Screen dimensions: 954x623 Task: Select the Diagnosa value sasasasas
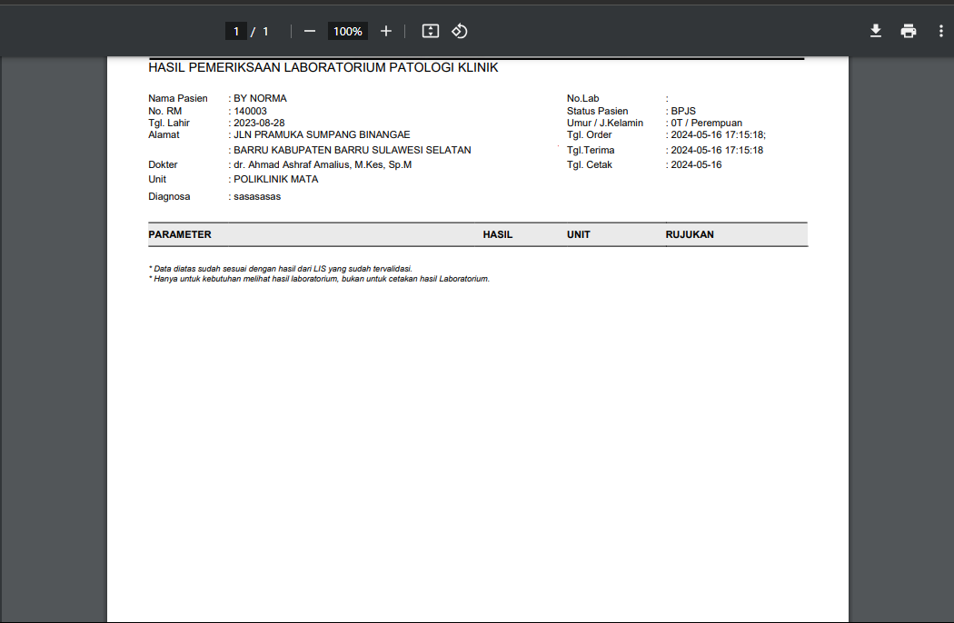point(257,196)
